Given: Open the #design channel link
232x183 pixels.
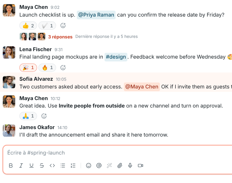Looking at the screenshot, I should pyautogui.click(x=116, y=57).
